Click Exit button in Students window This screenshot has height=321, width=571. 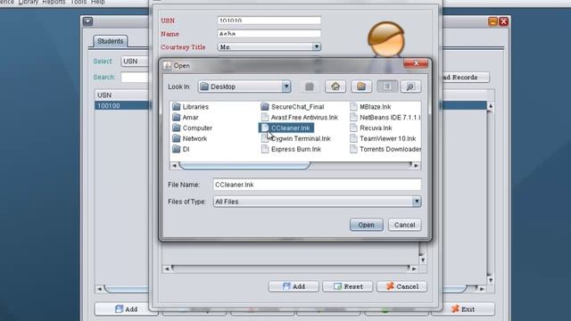point(463,309)
